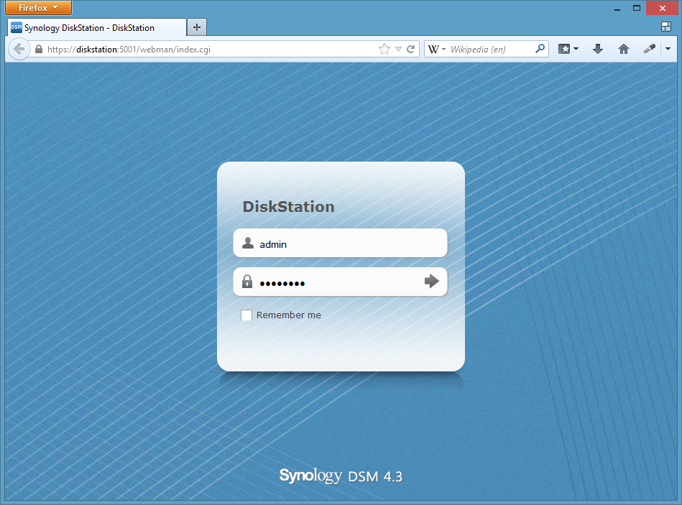Viewport: 682px width, 505px height.
Task: Open the Downloads arrow icon
Action: 598,49
